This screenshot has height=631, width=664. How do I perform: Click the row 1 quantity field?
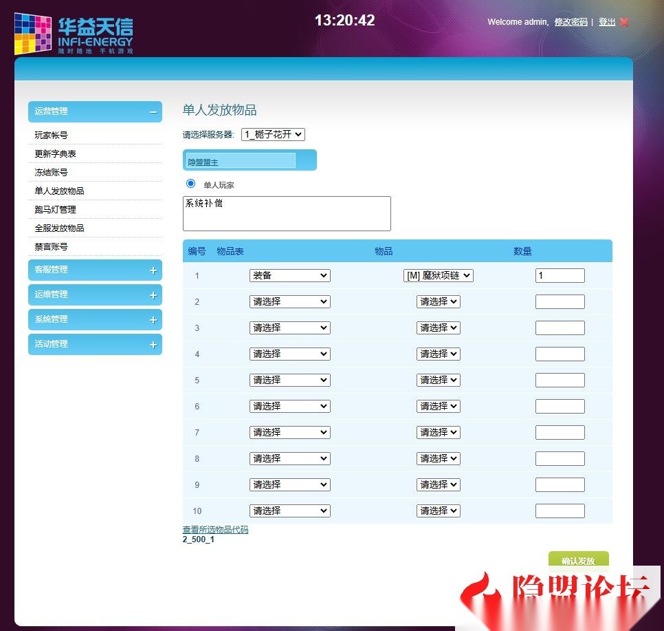[x=560, y=276]
